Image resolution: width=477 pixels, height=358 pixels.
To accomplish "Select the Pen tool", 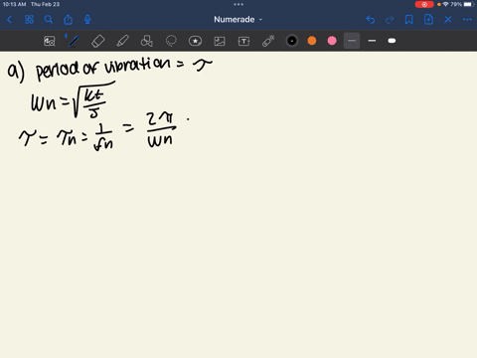I will pyautogui.click(x=74, y=41).
